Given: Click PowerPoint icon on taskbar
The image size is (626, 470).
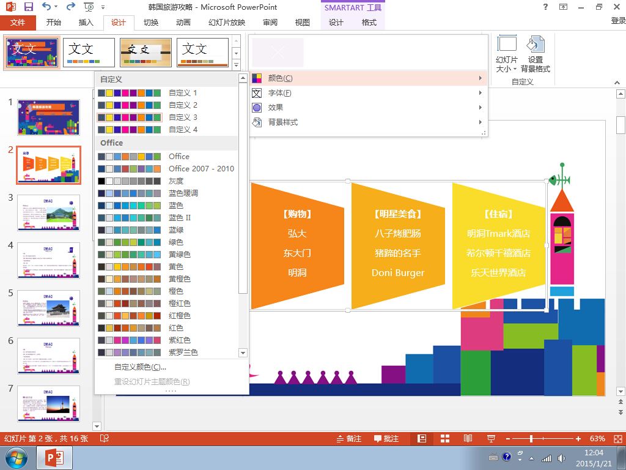Looking at the screenshot, I should click(x=54, y=458).
